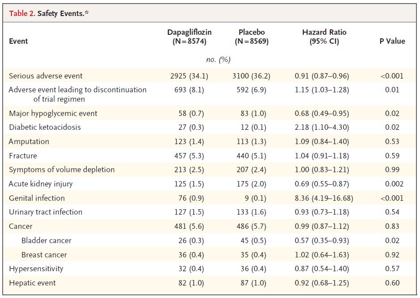Select the Bladder cancer sub-row label
This screenshot has width=420, height=298.
[46, 240]
